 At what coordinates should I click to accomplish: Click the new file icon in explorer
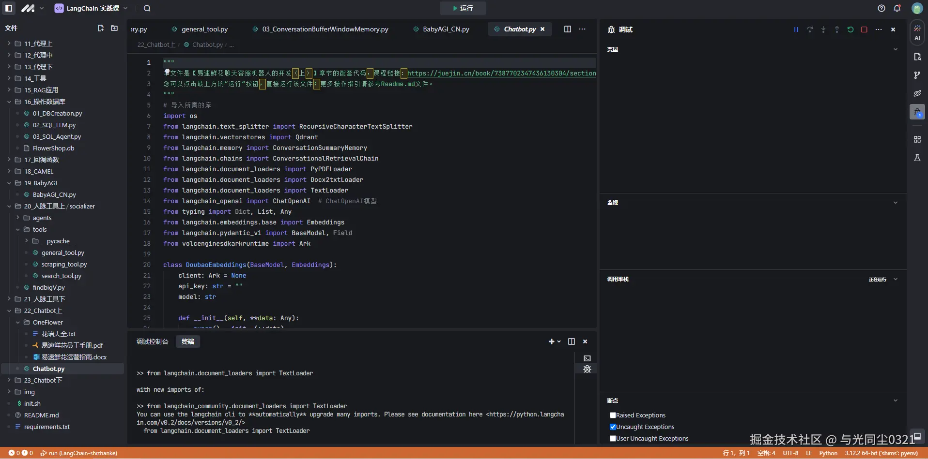[x=101, y=29]
